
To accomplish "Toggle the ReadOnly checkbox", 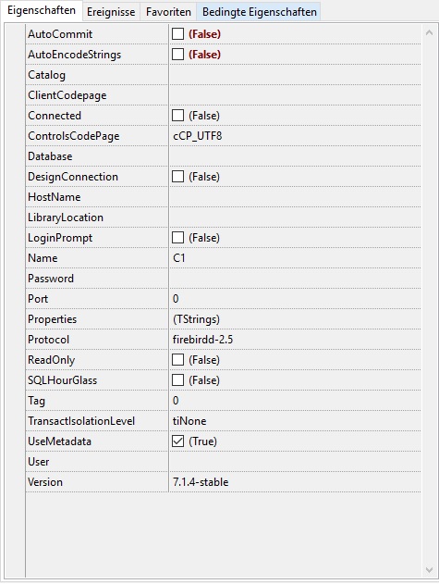I will 177,360.
